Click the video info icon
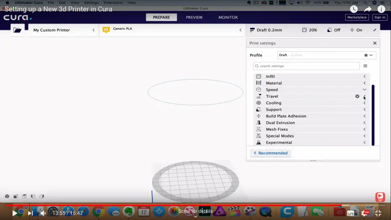Viewport: 391px width, 220px height. [x=381, y=9]
